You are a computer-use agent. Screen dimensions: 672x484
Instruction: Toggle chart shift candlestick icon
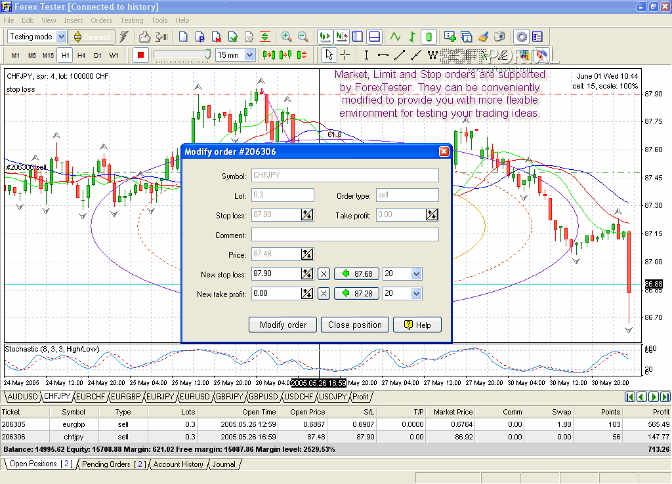pos(341,37)
